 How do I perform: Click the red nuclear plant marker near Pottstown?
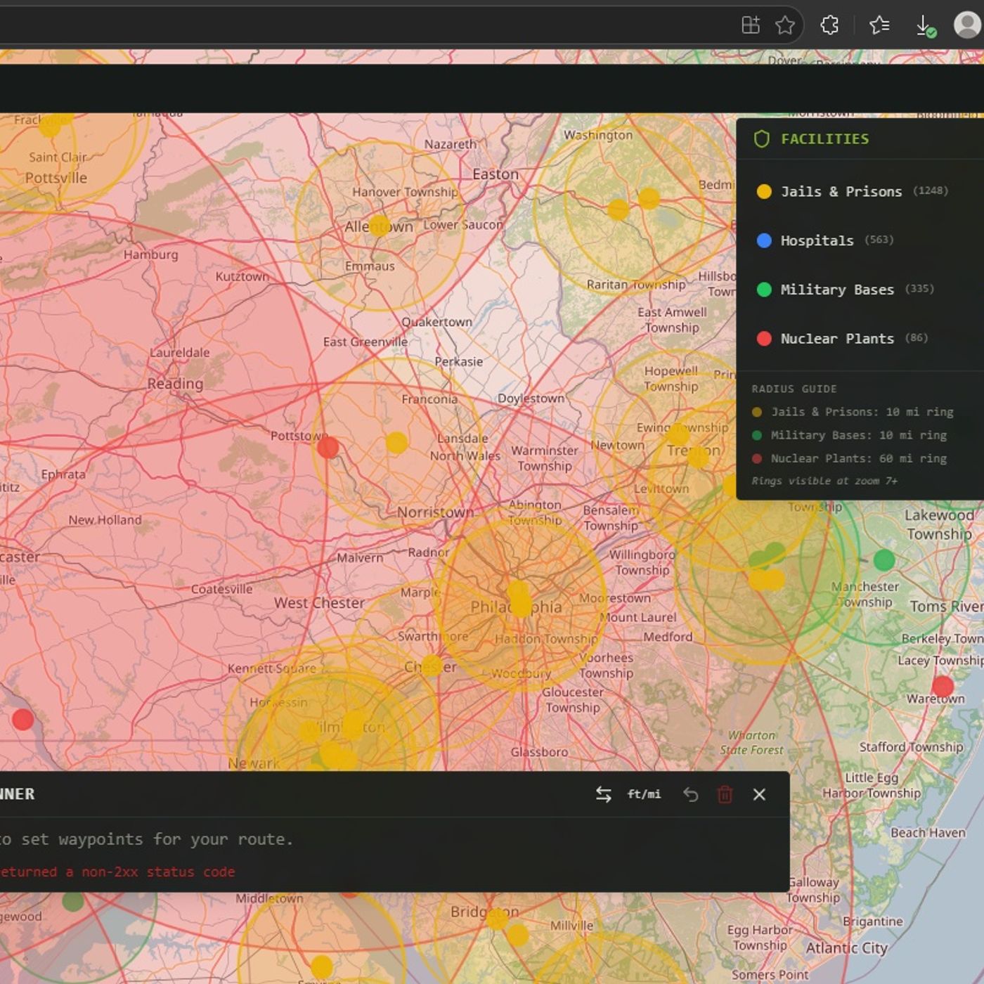tap(328, 448)
